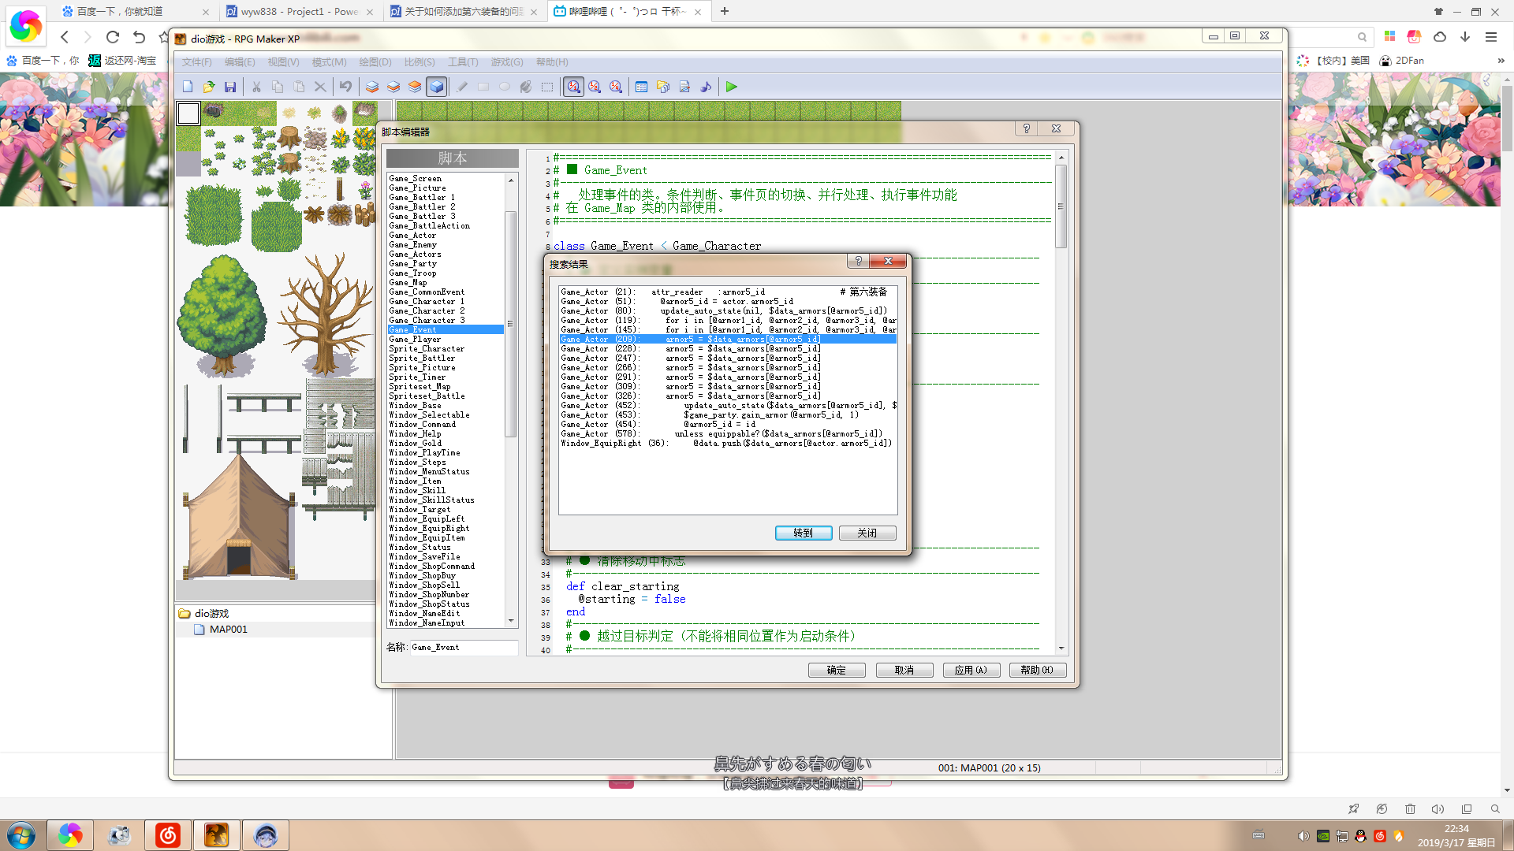Select the dashed Selection tool
The image size is (1514, 851).
[547, 87]
